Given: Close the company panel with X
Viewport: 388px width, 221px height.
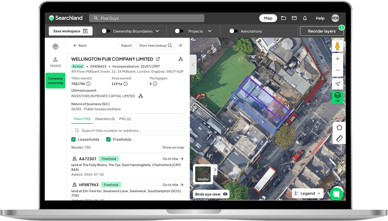Looking at the screenshot, I should pyautogui.click(x=181, y=46).
